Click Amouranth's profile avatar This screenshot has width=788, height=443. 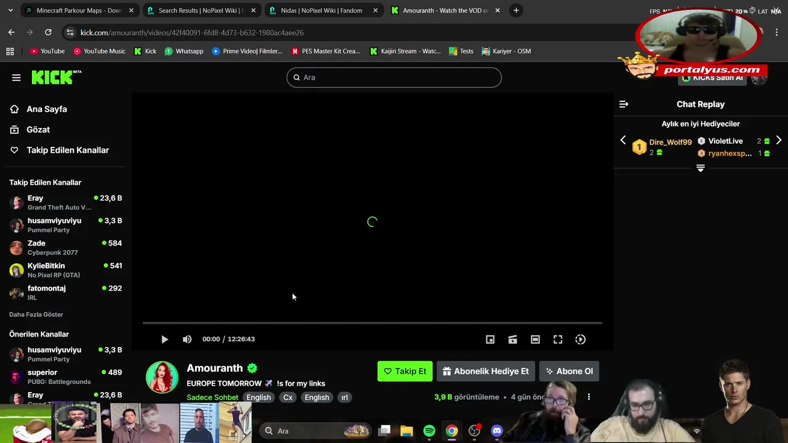[x=162, y=377]
